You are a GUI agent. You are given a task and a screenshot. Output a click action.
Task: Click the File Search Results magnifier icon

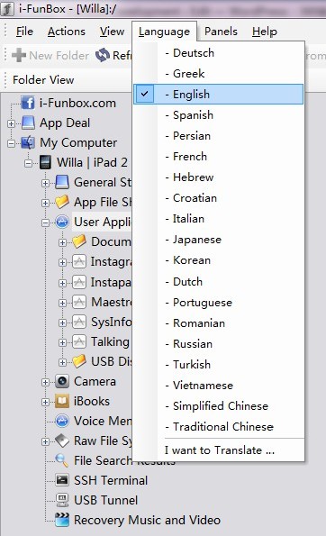pyautogui.click(x=62, y=460)
